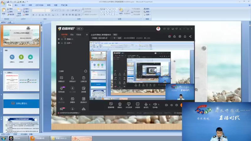This screenshot has height=141, width=251.
Task: Open the 动画 ribbon tab
Action: [30, 5]
